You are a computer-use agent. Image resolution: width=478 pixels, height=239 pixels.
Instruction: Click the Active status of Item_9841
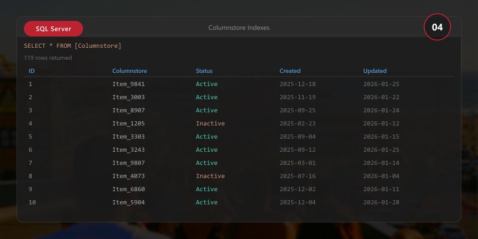(x=207, y=84)
